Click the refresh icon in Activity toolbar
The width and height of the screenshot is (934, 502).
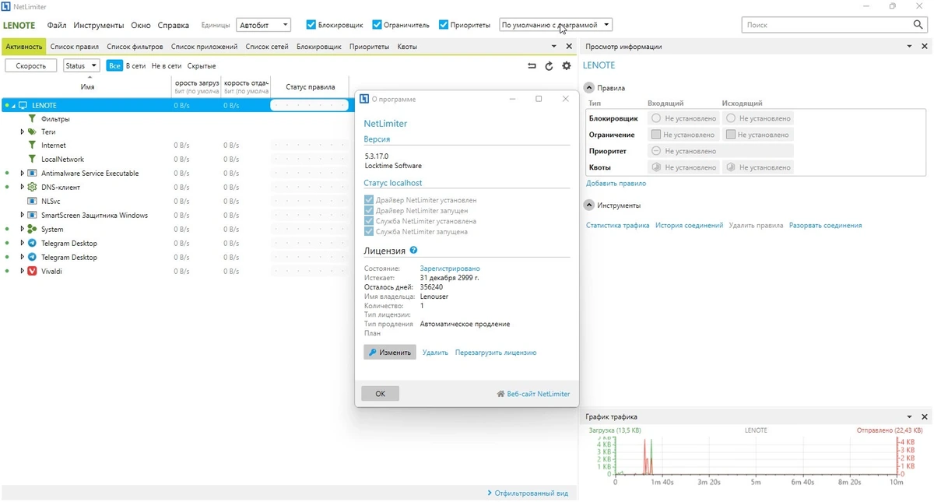tap(549, 66)
